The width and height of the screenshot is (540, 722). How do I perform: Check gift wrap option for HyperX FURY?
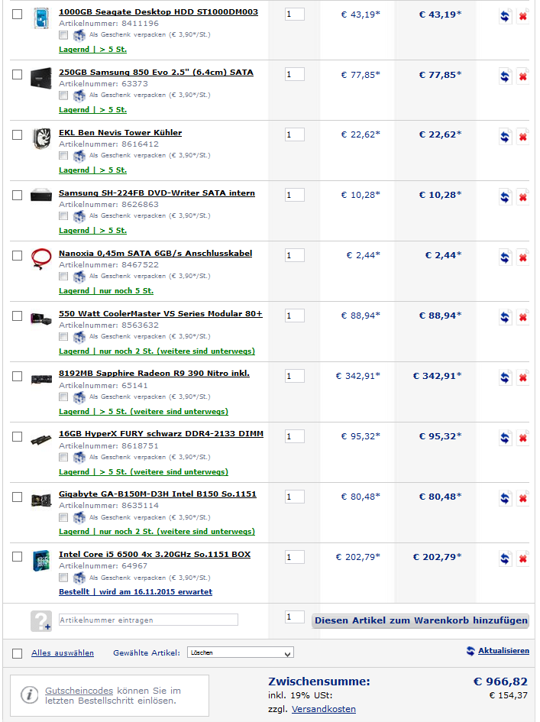[64, 457]
